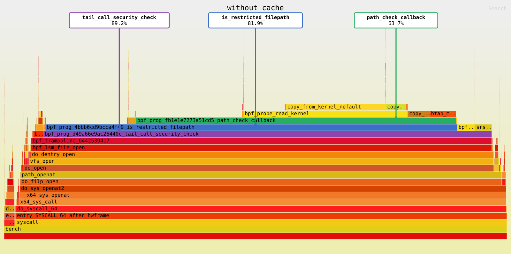The width and height of the screenshot is (511, 254).
Task: Click the bpf_trampoline_6442539417 frame
Action: click(x=261, y=141)
